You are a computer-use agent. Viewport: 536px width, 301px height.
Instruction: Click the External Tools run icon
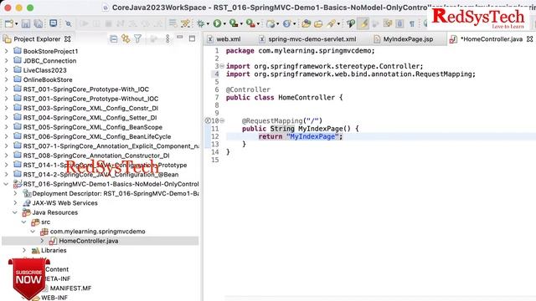click(250, 23)
